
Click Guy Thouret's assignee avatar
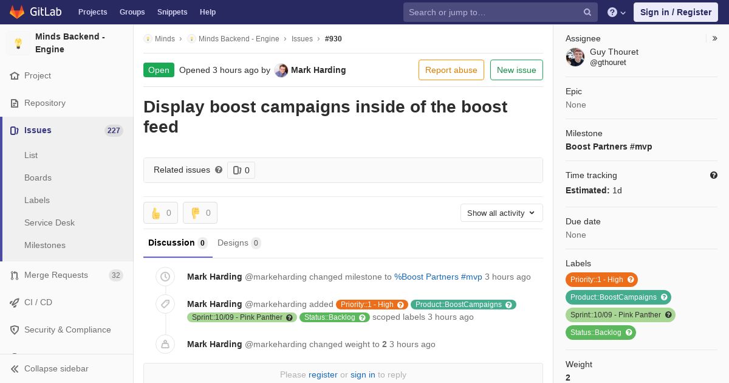coord(575,57)
